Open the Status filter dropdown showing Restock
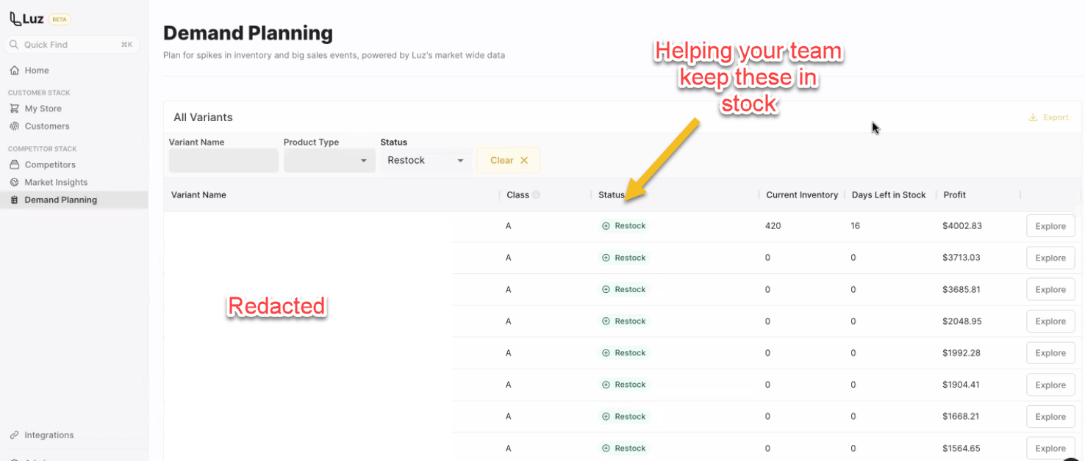 pyautogui.click(x=426, y=161)
